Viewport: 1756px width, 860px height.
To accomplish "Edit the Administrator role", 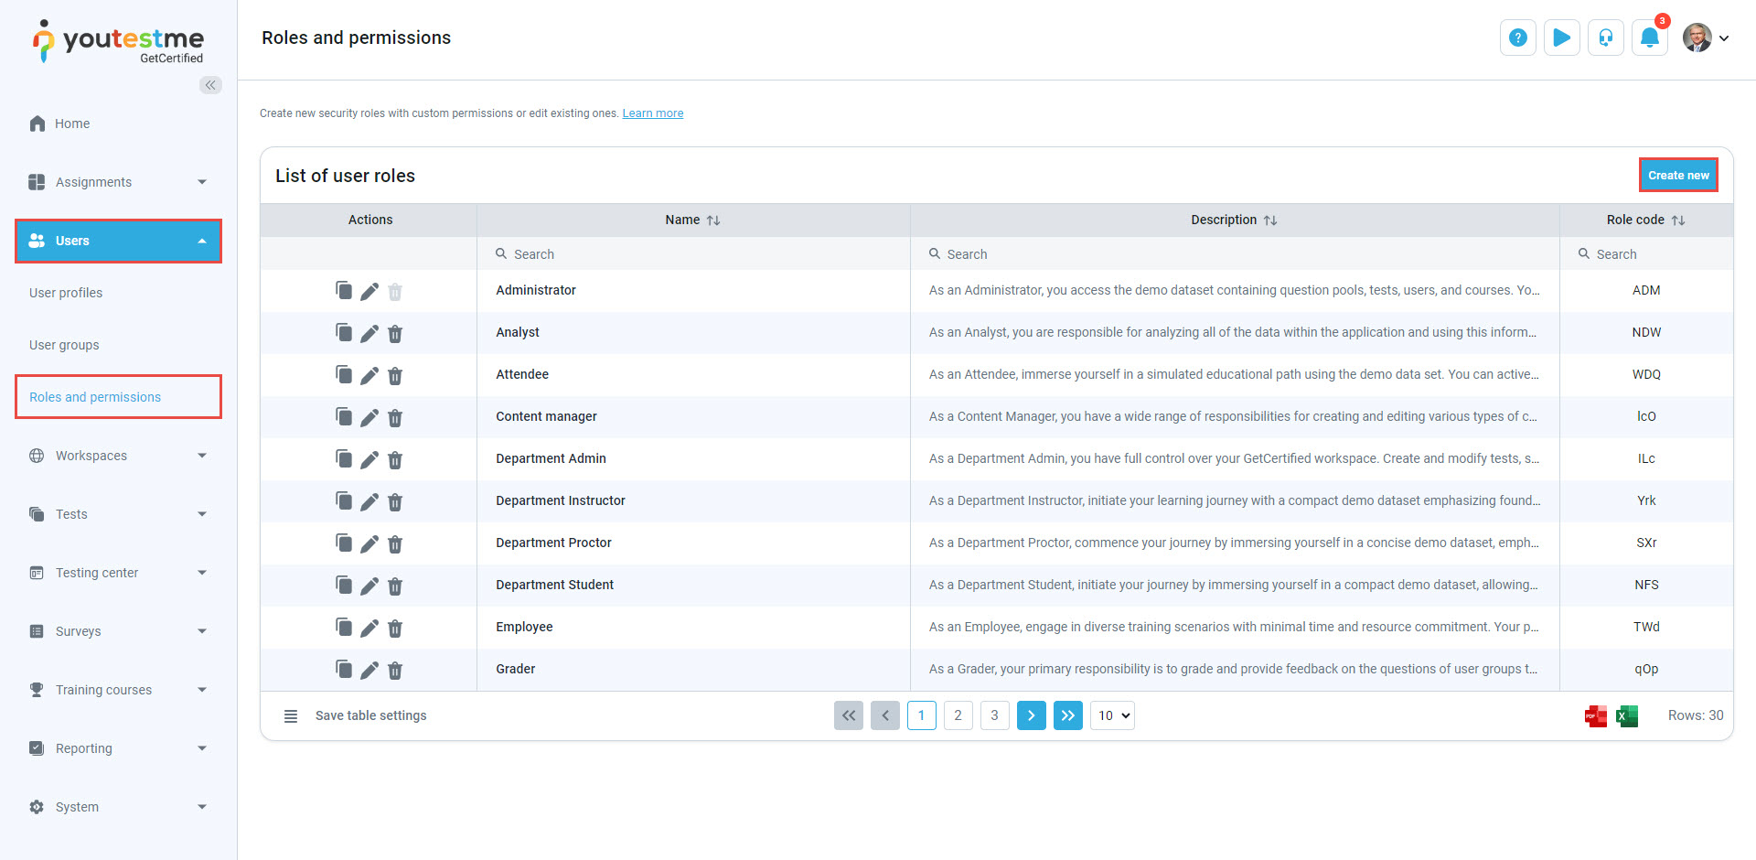I will [x=369, y=291].
